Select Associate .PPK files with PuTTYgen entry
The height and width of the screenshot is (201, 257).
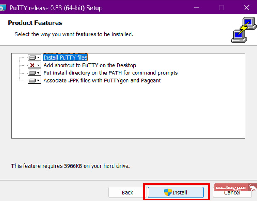102,81
